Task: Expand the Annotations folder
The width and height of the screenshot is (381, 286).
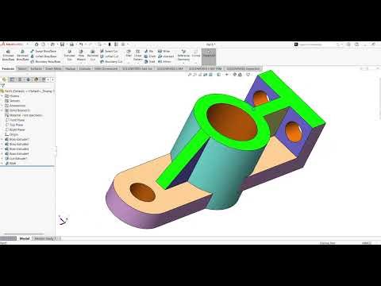Action: tap(2, 106)
